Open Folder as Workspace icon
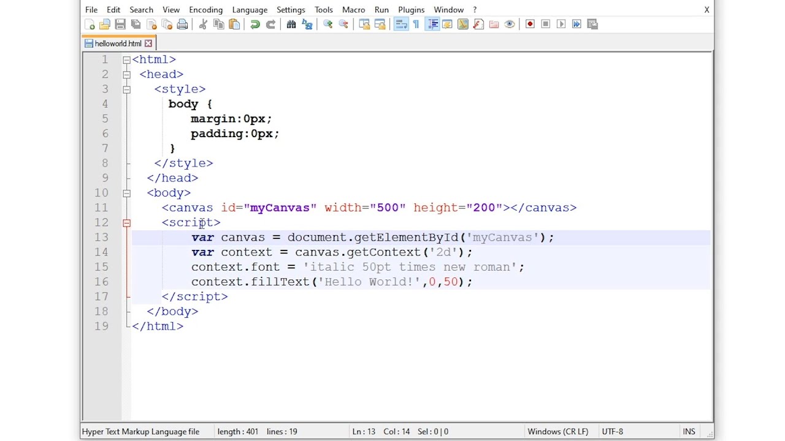 [494, 24]
